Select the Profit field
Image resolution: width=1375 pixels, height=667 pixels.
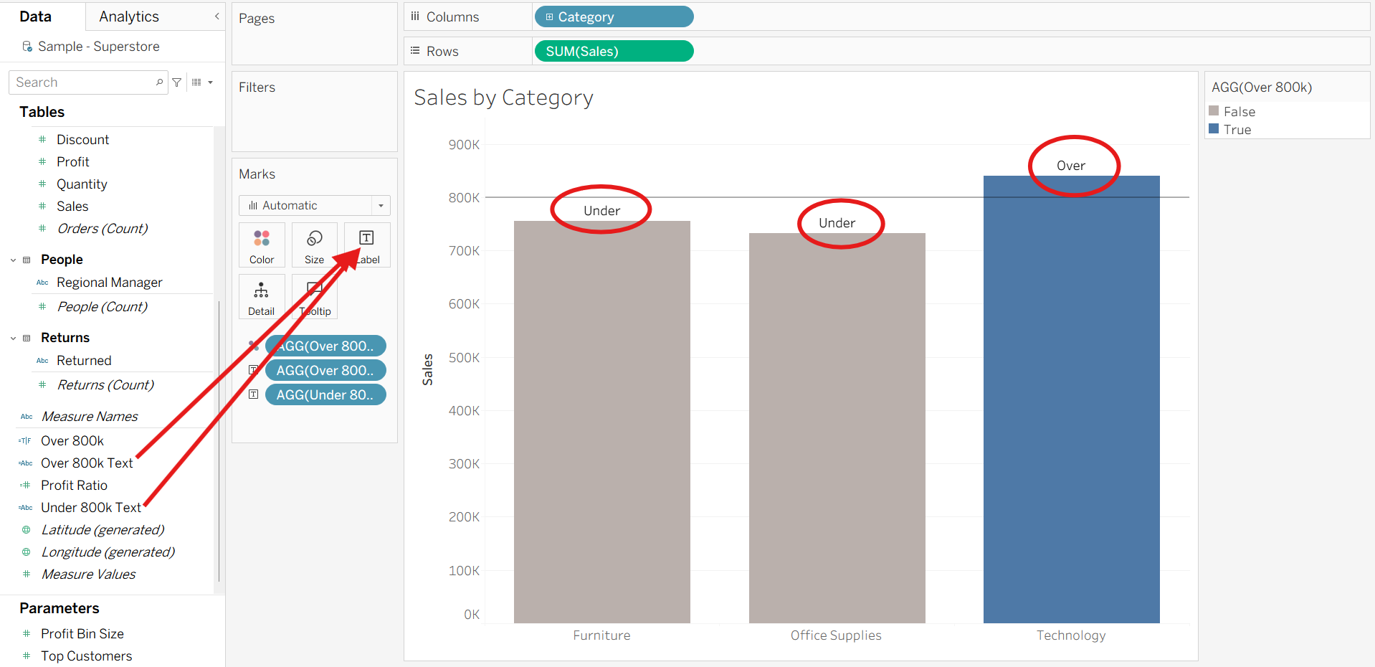tap(73, 162)
